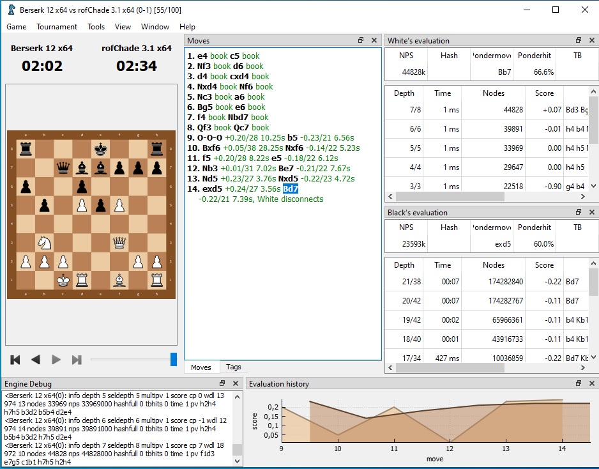599x469 pixels.
Task: Click Score column header in White's evaluation
Action: pos(544,93)
